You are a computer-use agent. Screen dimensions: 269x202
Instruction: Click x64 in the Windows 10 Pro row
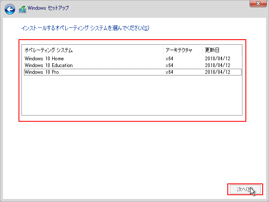click(x=169, y=72)
